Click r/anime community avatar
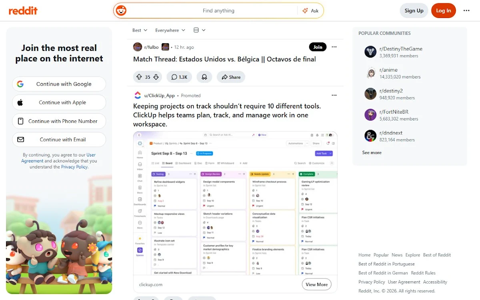Screen dimensions: 480x300 [x=370, y=73]
